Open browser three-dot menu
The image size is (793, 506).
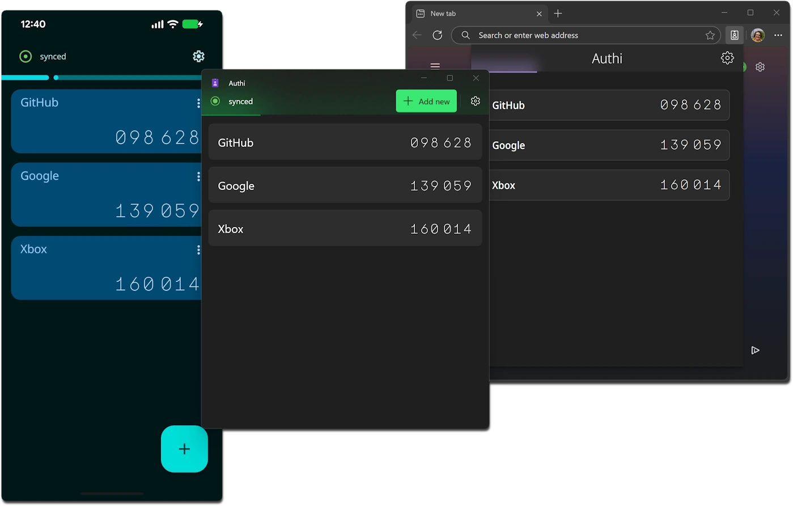pos(778,35)
